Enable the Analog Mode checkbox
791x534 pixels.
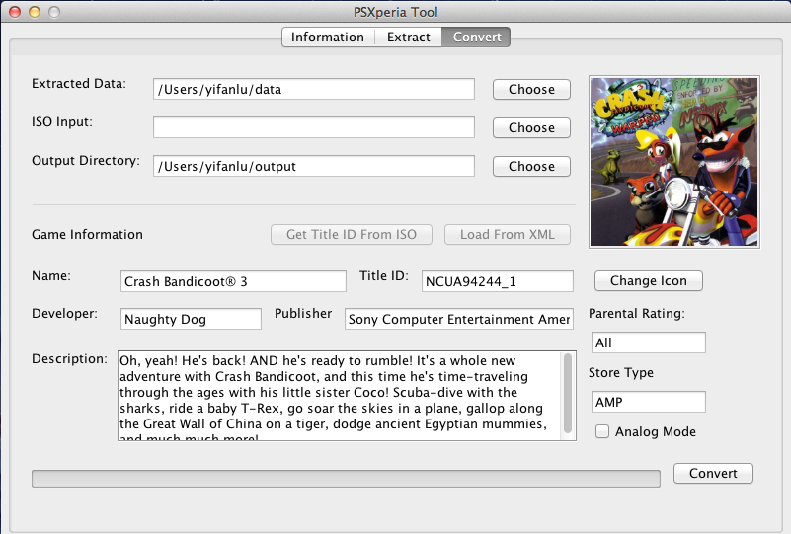601,431
